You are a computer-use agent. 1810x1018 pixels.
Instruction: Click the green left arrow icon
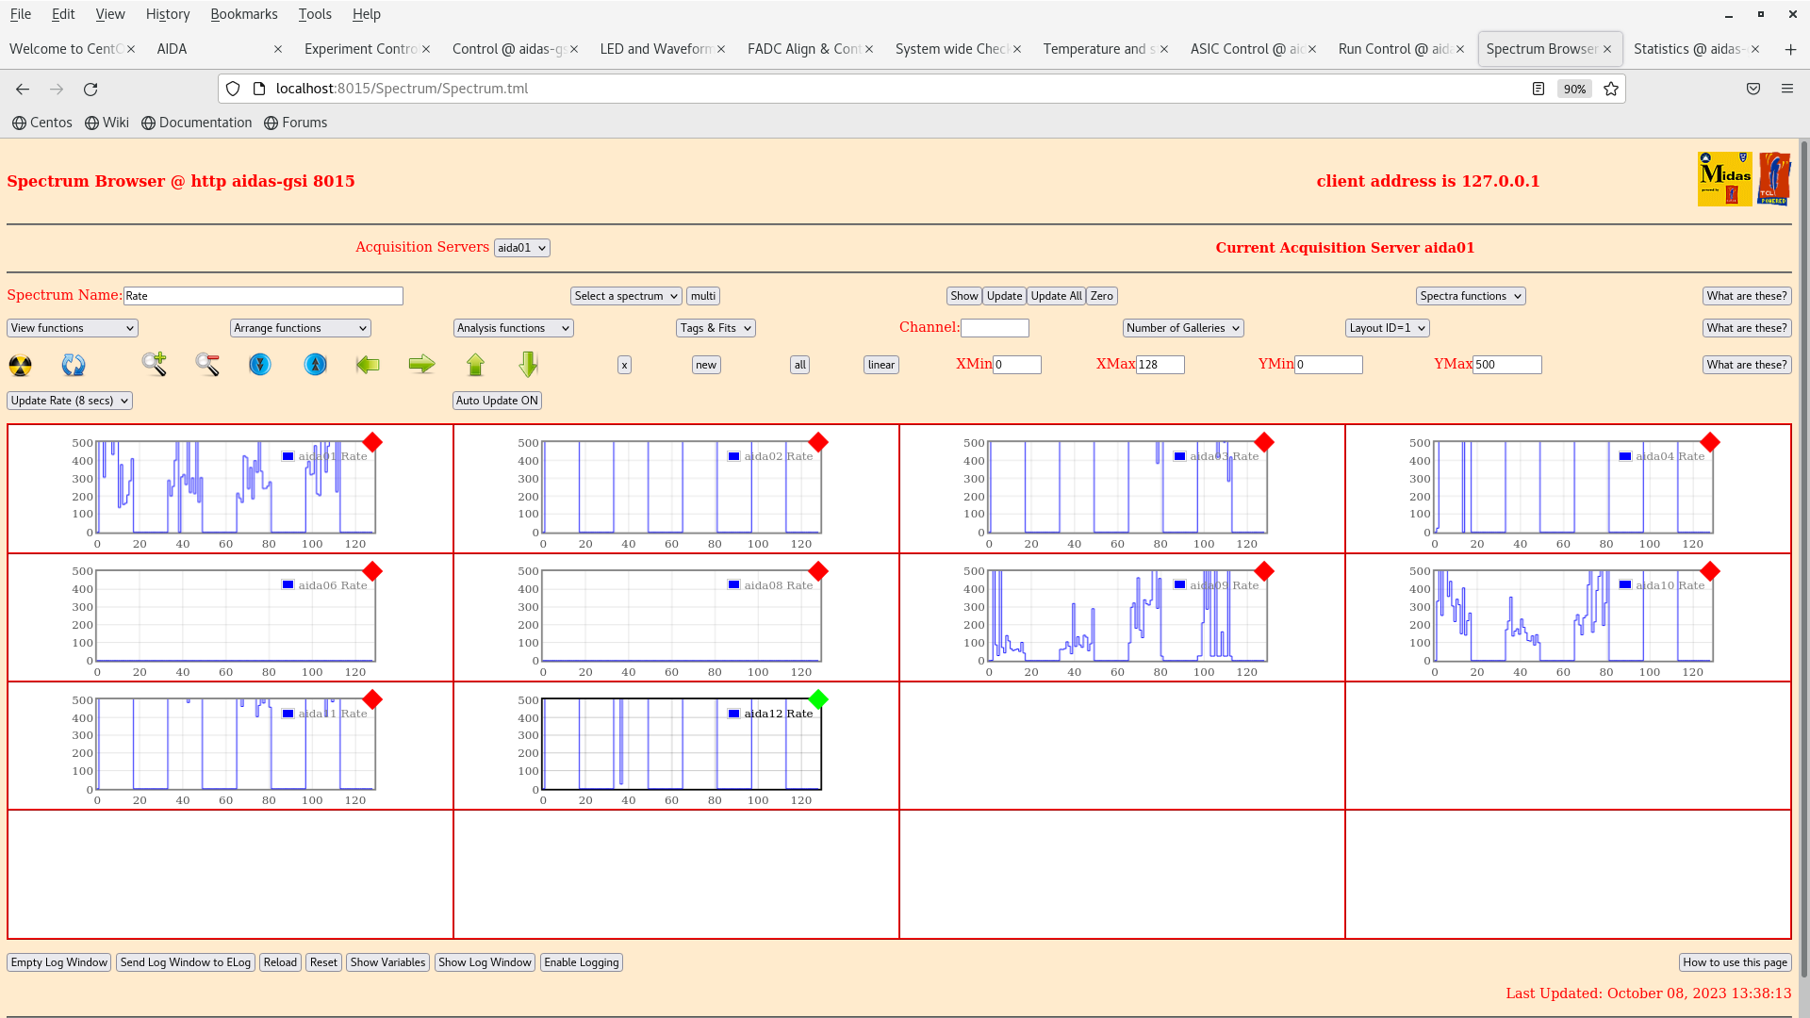pos(368,364)
